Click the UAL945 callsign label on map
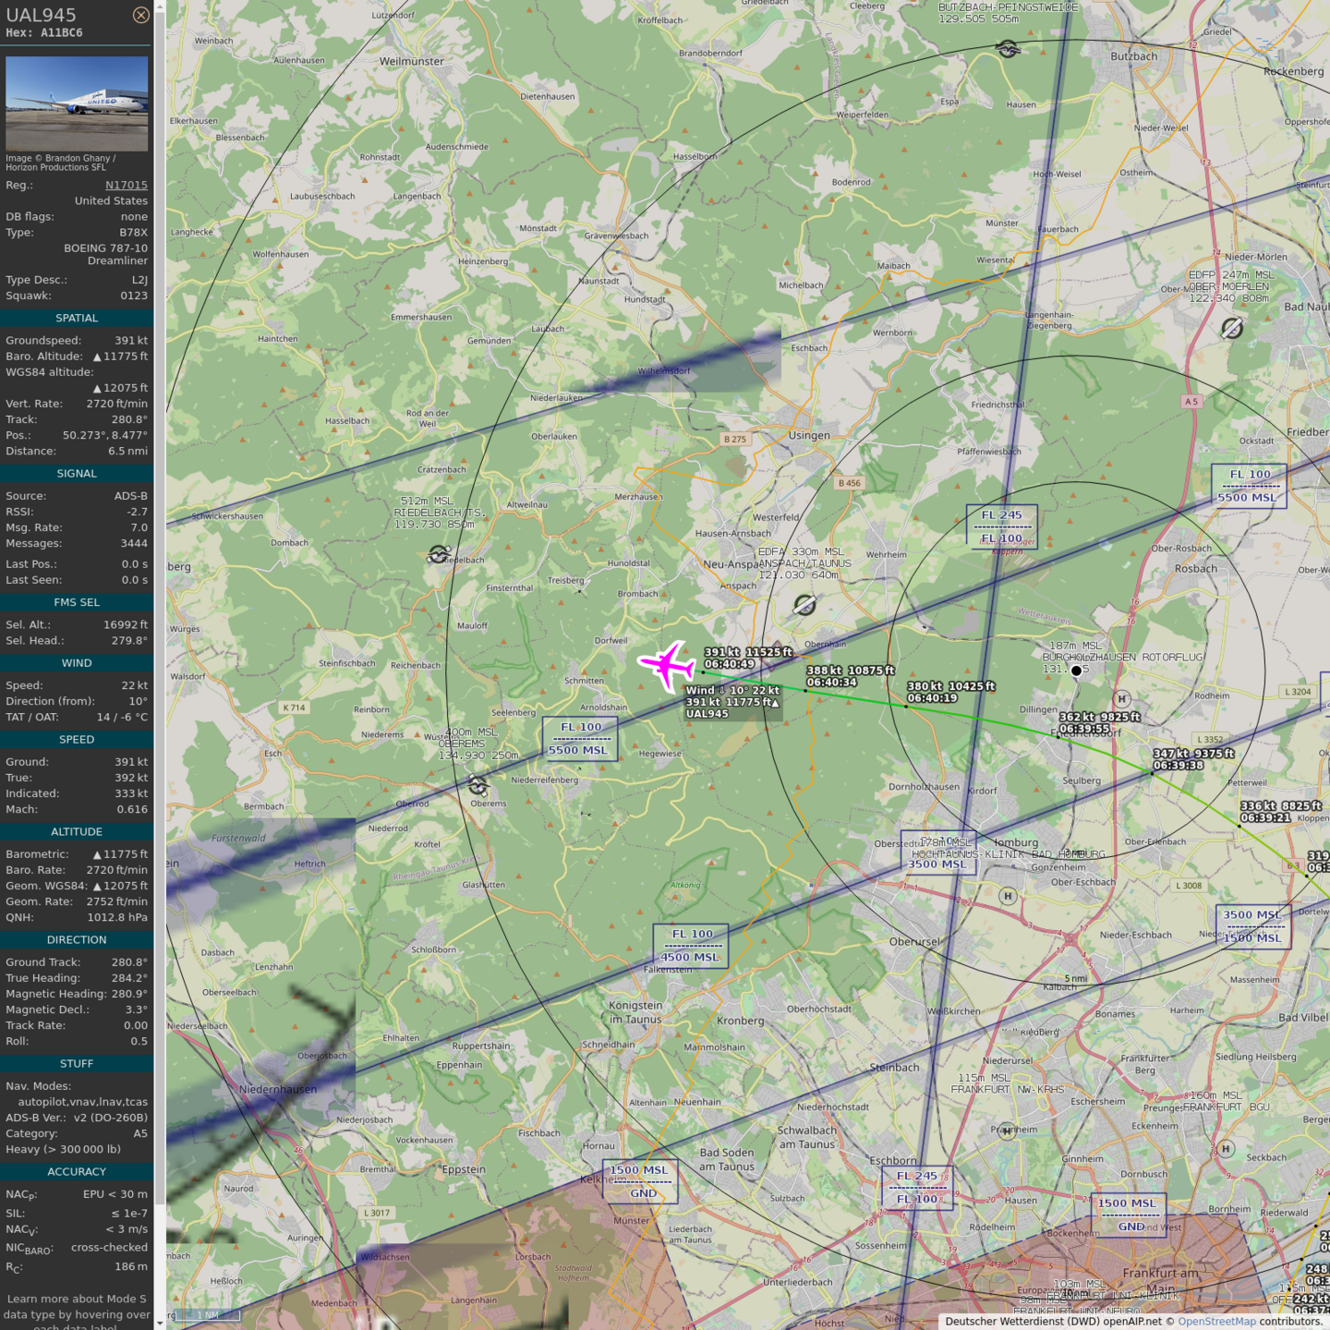1330x1330 pixels. (x=707, y=714)
